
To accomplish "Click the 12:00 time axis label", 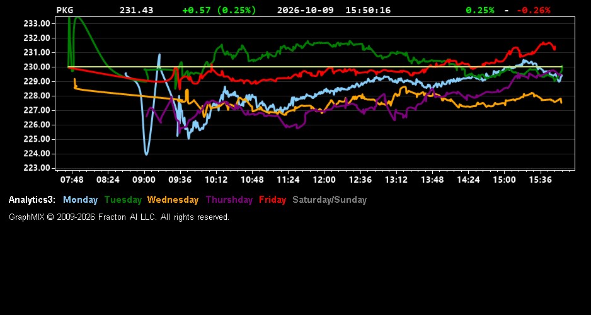I will pyautogui.click(x=324, y=180).
